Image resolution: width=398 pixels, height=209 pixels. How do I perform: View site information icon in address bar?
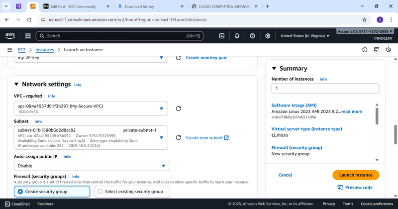point(43,19)
